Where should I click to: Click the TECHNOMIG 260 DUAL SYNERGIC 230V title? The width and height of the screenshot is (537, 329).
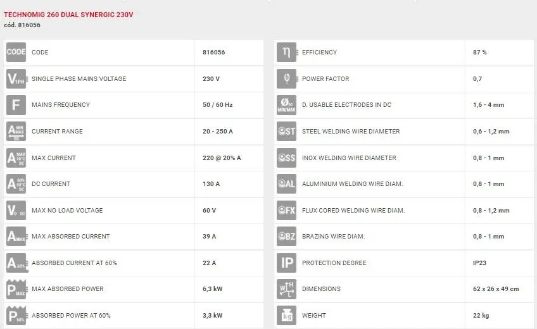click(x=68, y=14)
